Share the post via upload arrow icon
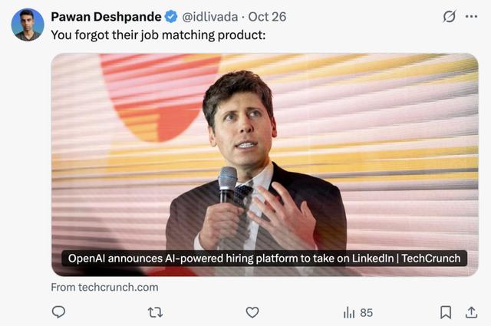The image size is (491, 326). pyautogui.click(x=471, y=311)
